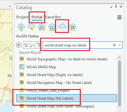
Task: Switch to the Portal tab
Action: pos(37,17)
